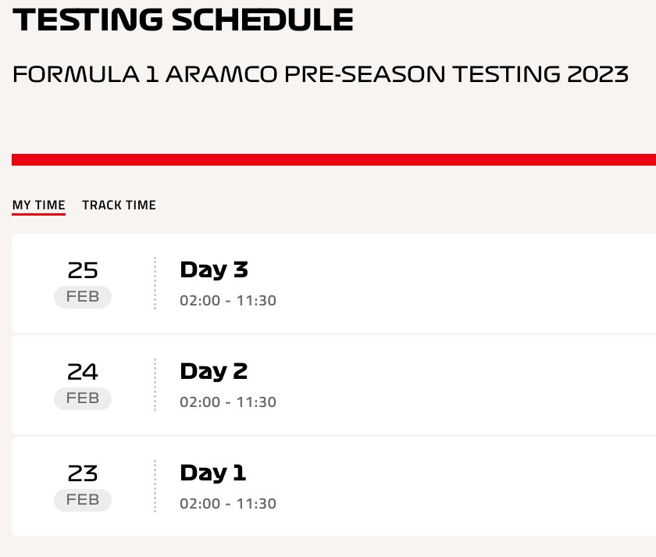
Task: Click the Day 1 title text
Action: (213, 473)
